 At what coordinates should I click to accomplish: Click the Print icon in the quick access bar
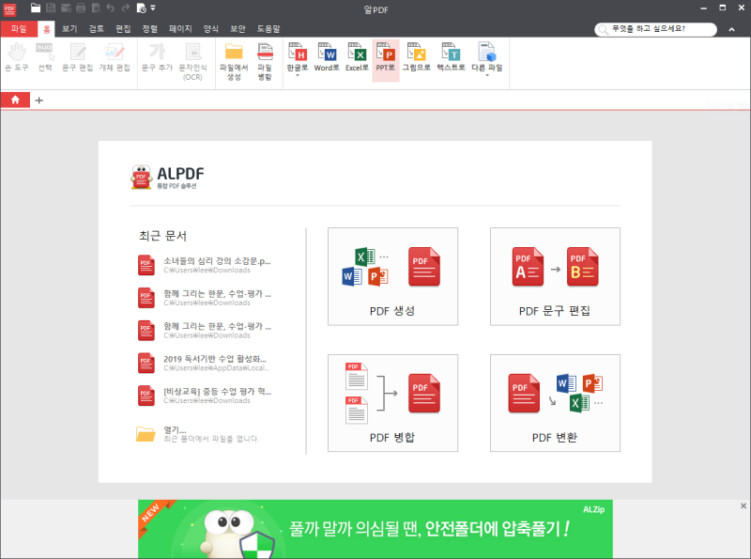(x=81, y=8)
